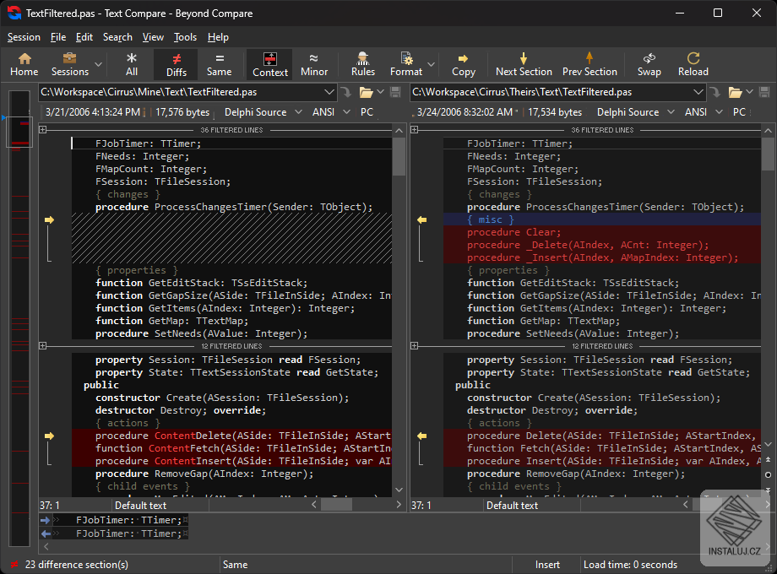Expand left pane 36 filtered lines
The width and height of the screenshot is (777, 574).
point(44,130)
